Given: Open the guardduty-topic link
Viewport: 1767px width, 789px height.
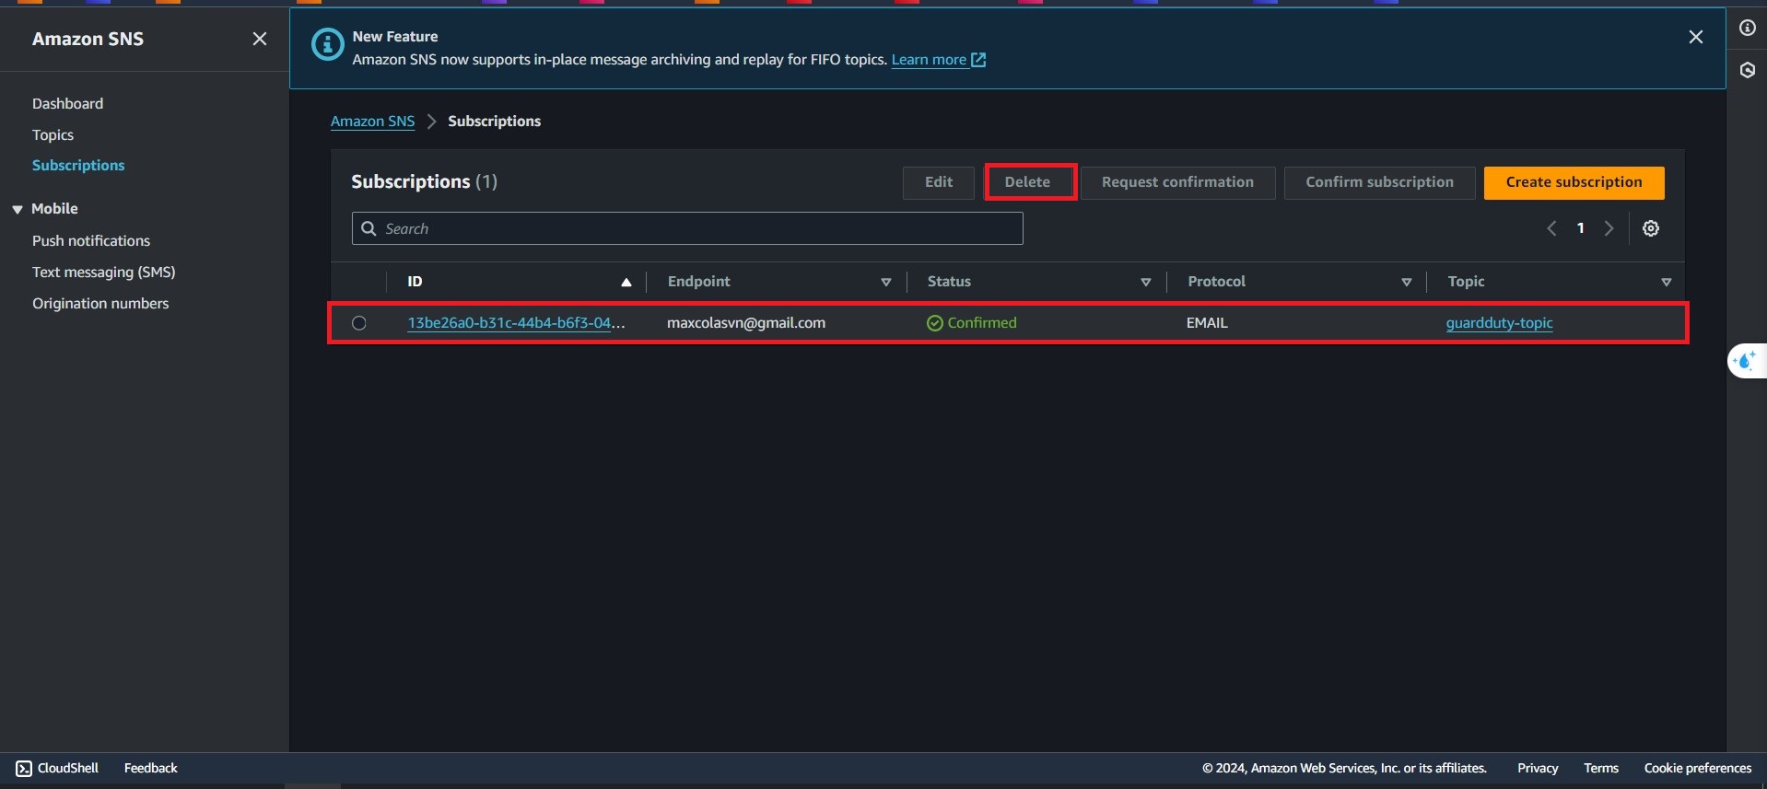Looking at the screenshot, I should (1499, 323).
